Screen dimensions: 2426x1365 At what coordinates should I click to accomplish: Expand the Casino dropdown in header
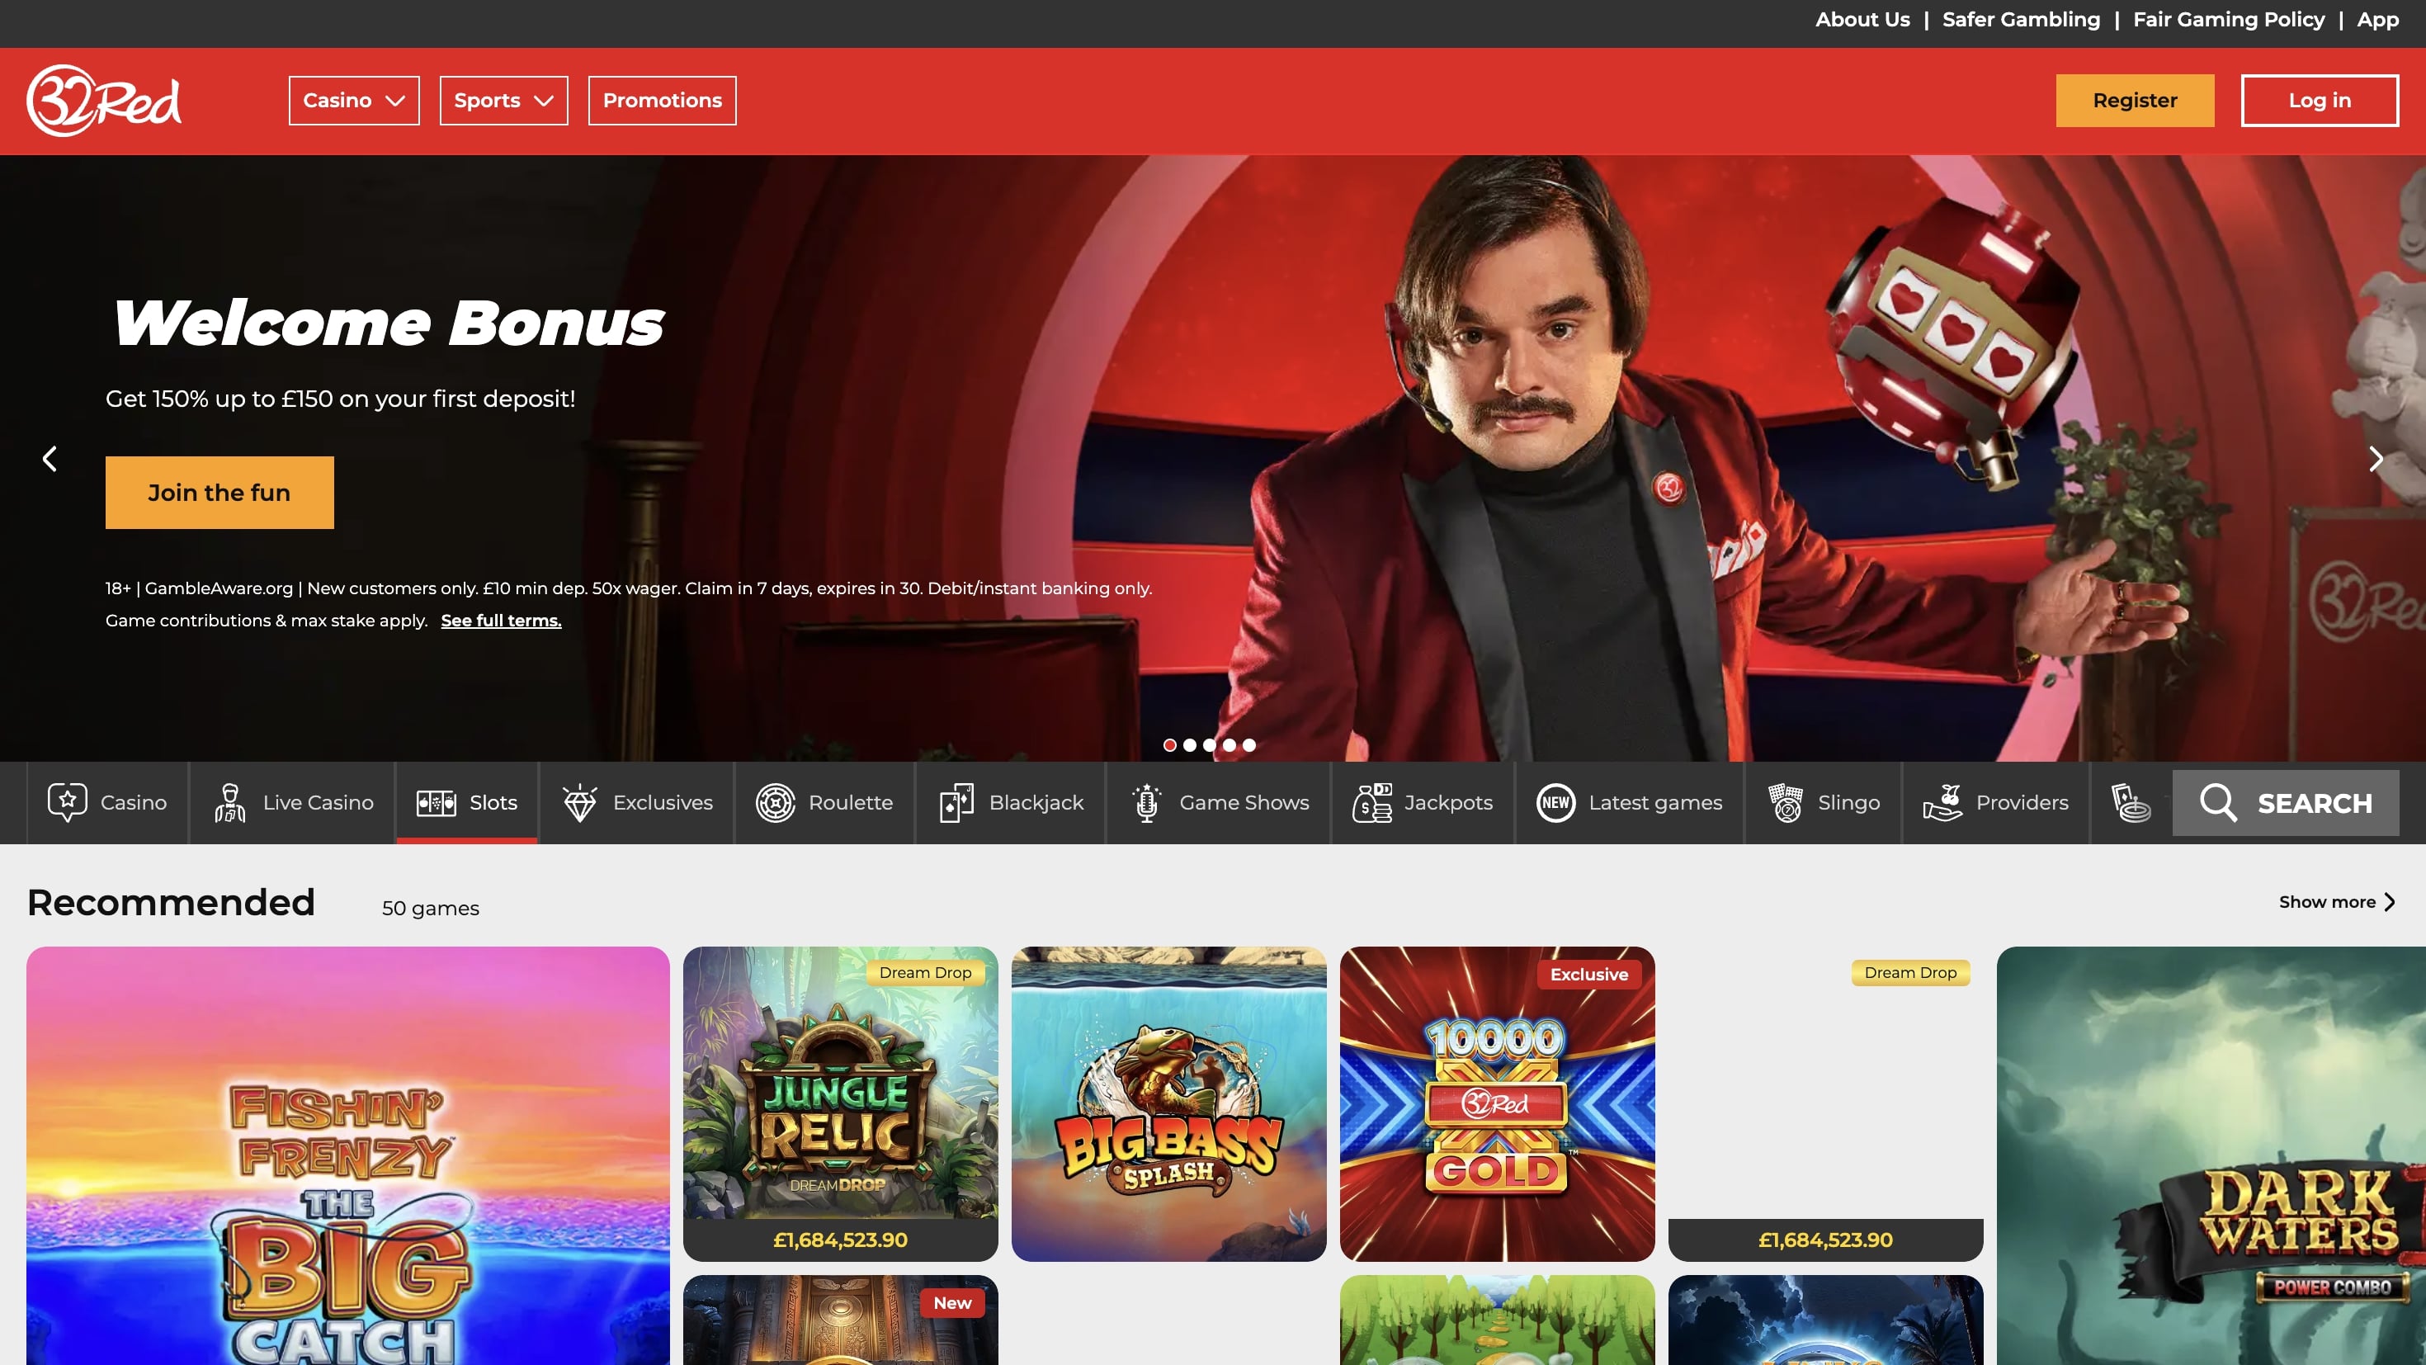pyautogui.click(x=354, y=101)
